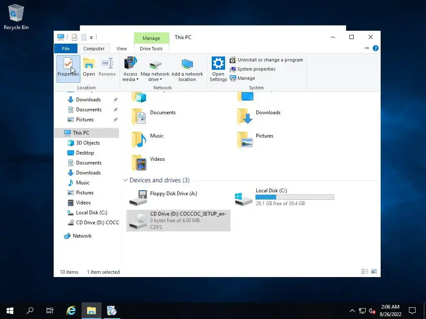Open the Action Center notifications
This screenshot has width=426, height=319.
[412, 311]
